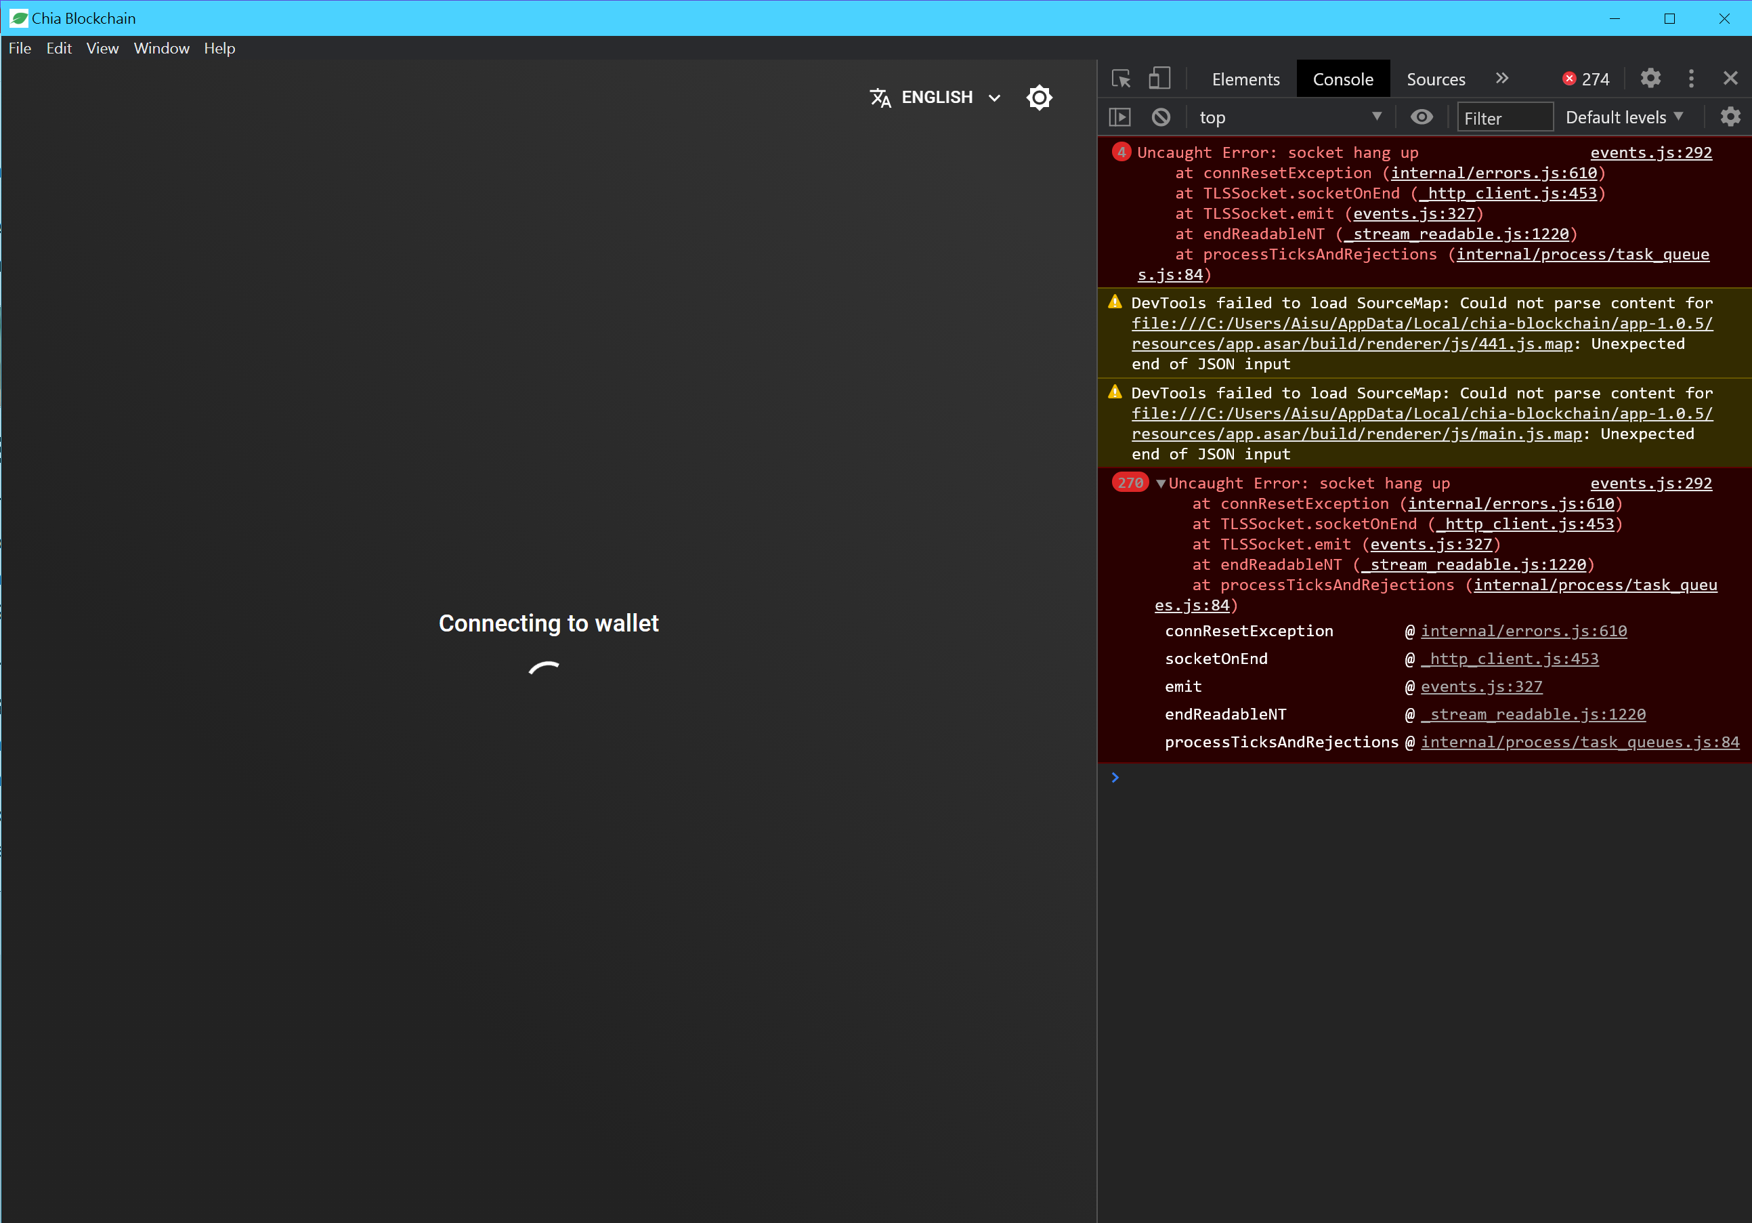Click the translate language icon
This screenshot has height=1223, width=1752.
880,98
